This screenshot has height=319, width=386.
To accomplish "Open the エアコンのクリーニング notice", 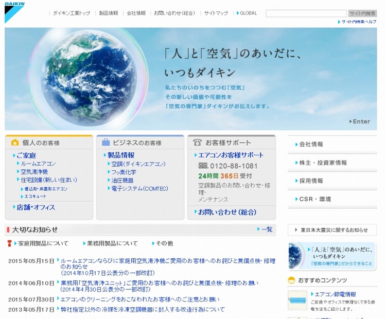I will pos(140,299).
